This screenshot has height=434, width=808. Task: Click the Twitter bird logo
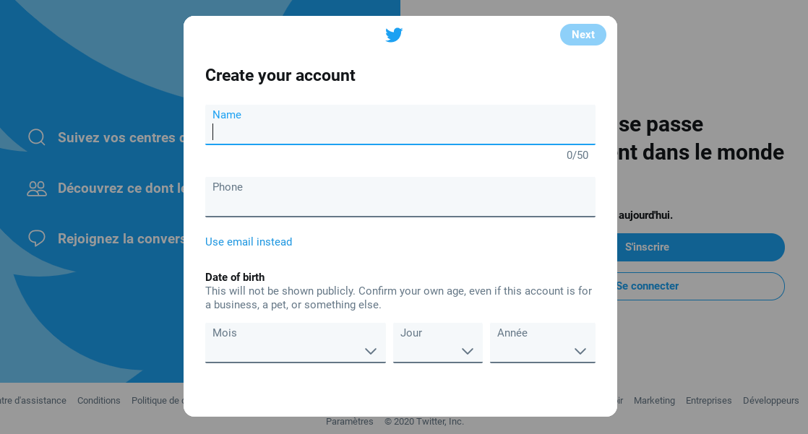pyautogui.click(x=394, y=35)
